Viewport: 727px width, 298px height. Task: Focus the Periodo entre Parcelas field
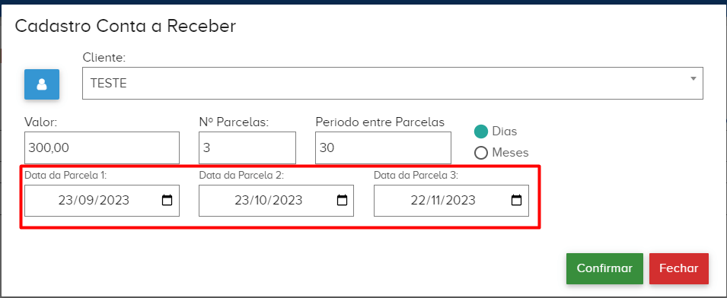click(x=383, y=147)
